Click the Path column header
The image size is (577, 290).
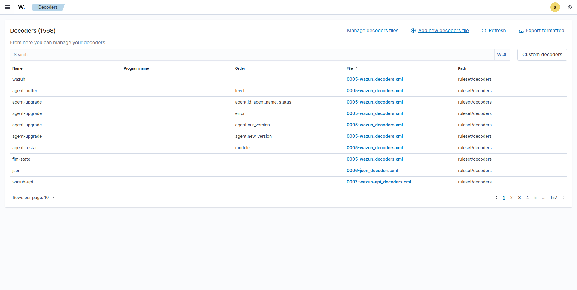coord(462,68)
